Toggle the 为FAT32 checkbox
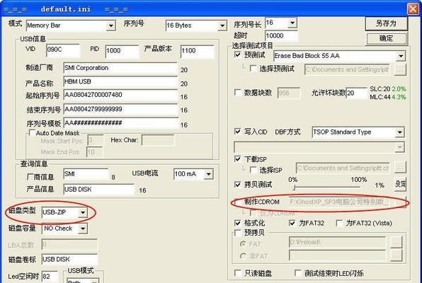Image resolution: width=422 pixels, height=283 pixels. pos(292,223)
